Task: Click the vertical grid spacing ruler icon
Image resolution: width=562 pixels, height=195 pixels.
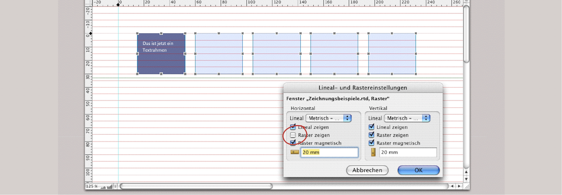Action: (374, 152)
